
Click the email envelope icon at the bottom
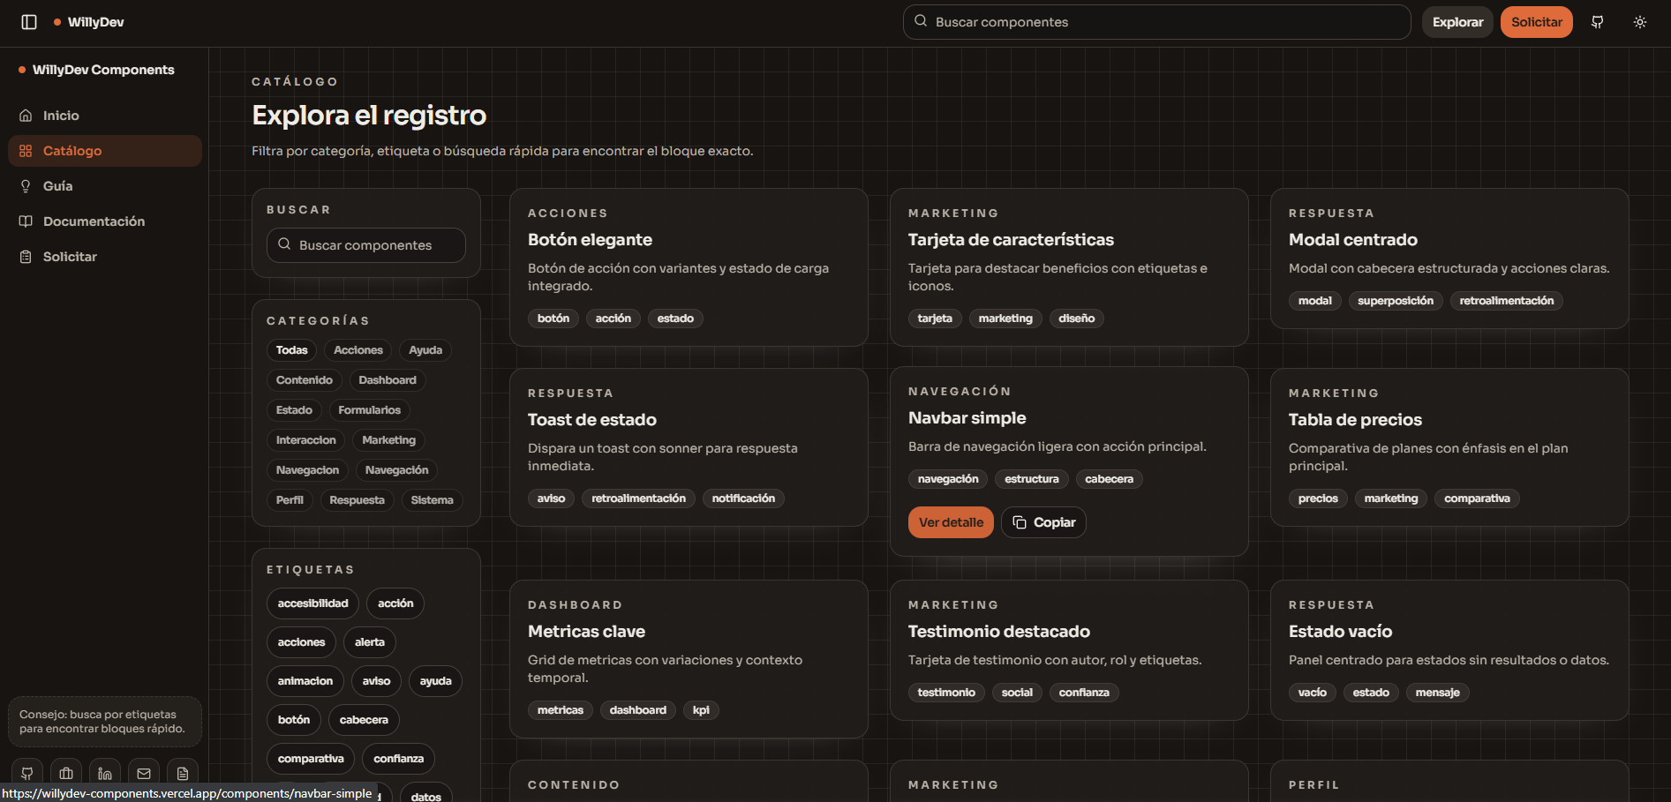coord(143,773)
